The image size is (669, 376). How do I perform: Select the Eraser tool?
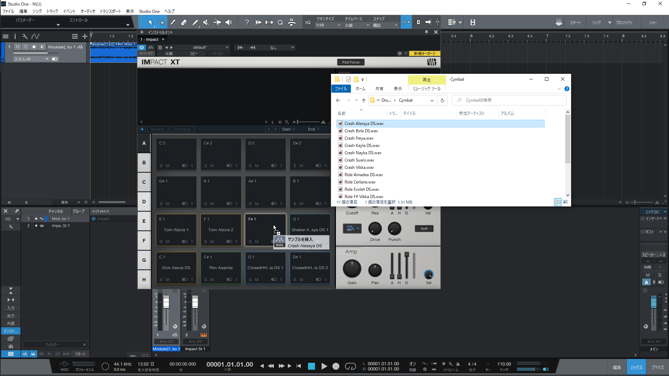point(184,22)
